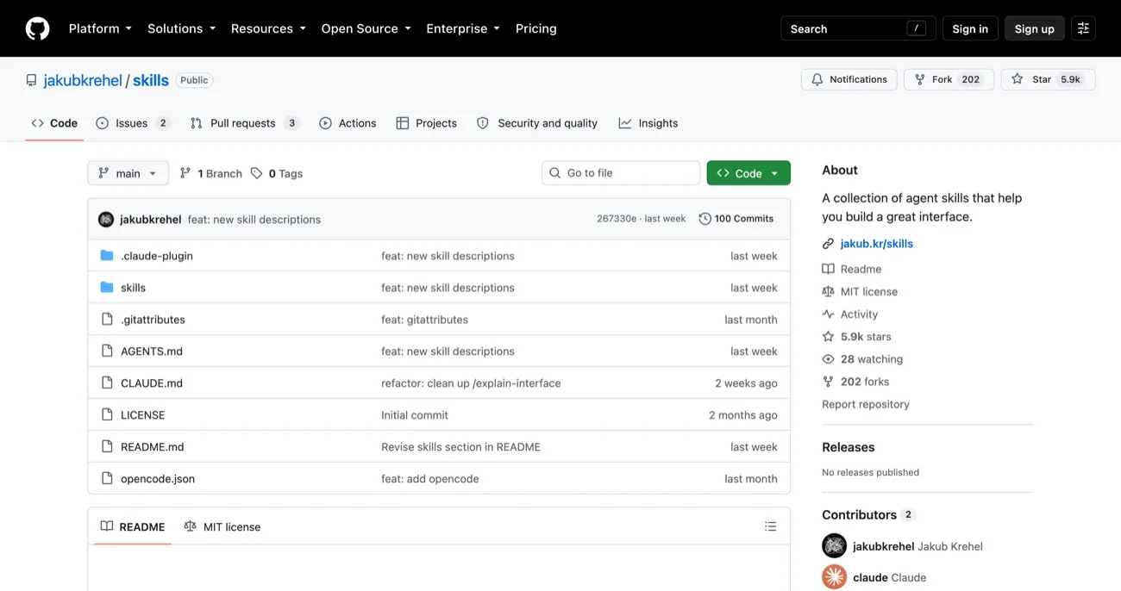Go to the Pricing page
This screenshot has height=591, width=1121.
(x=536, y=28)
